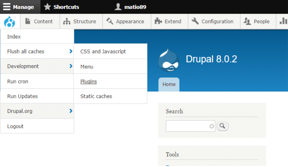This screenshot has width=288, height=167.
Task: Click the Drupal logo in the admin toolbar
Action: click(10, 22)
